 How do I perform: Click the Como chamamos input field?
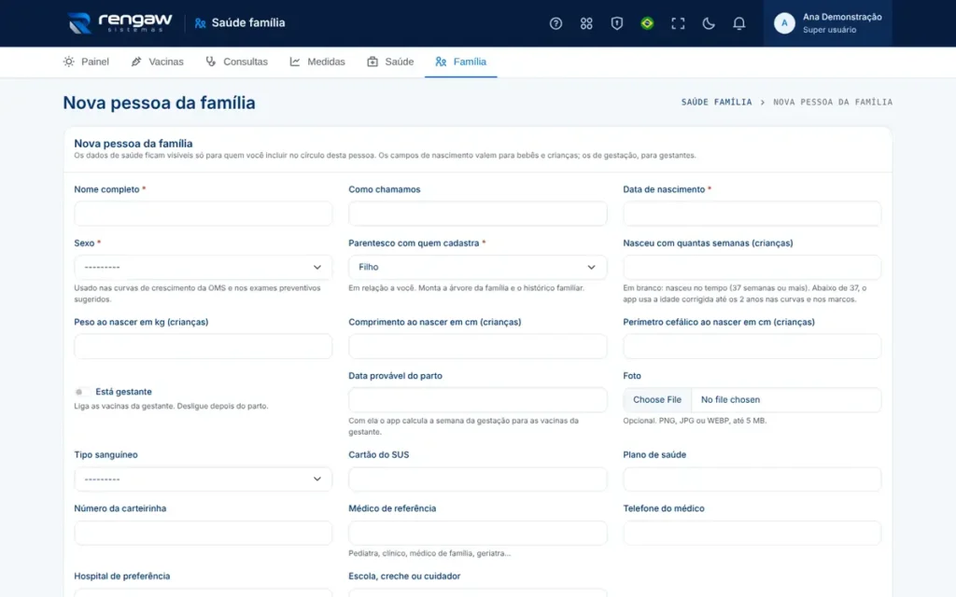point(477,214)
